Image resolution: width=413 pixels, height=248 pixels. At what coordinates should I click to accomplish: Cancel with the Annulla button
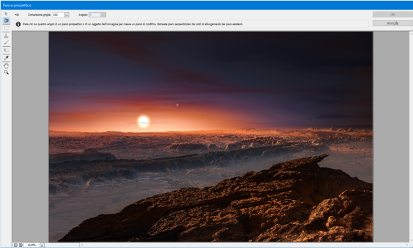pyautogui.click(x=392, y=23)
